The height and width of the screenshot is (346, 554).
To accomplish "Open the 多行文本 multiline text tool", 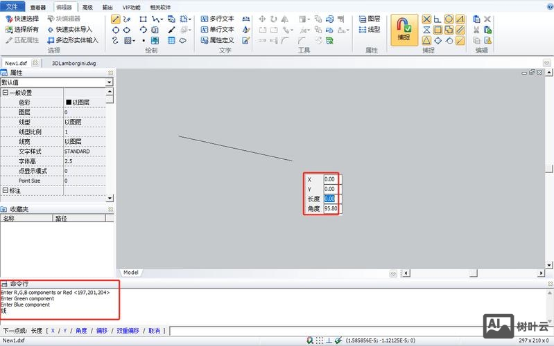I will tap(216, 19).
